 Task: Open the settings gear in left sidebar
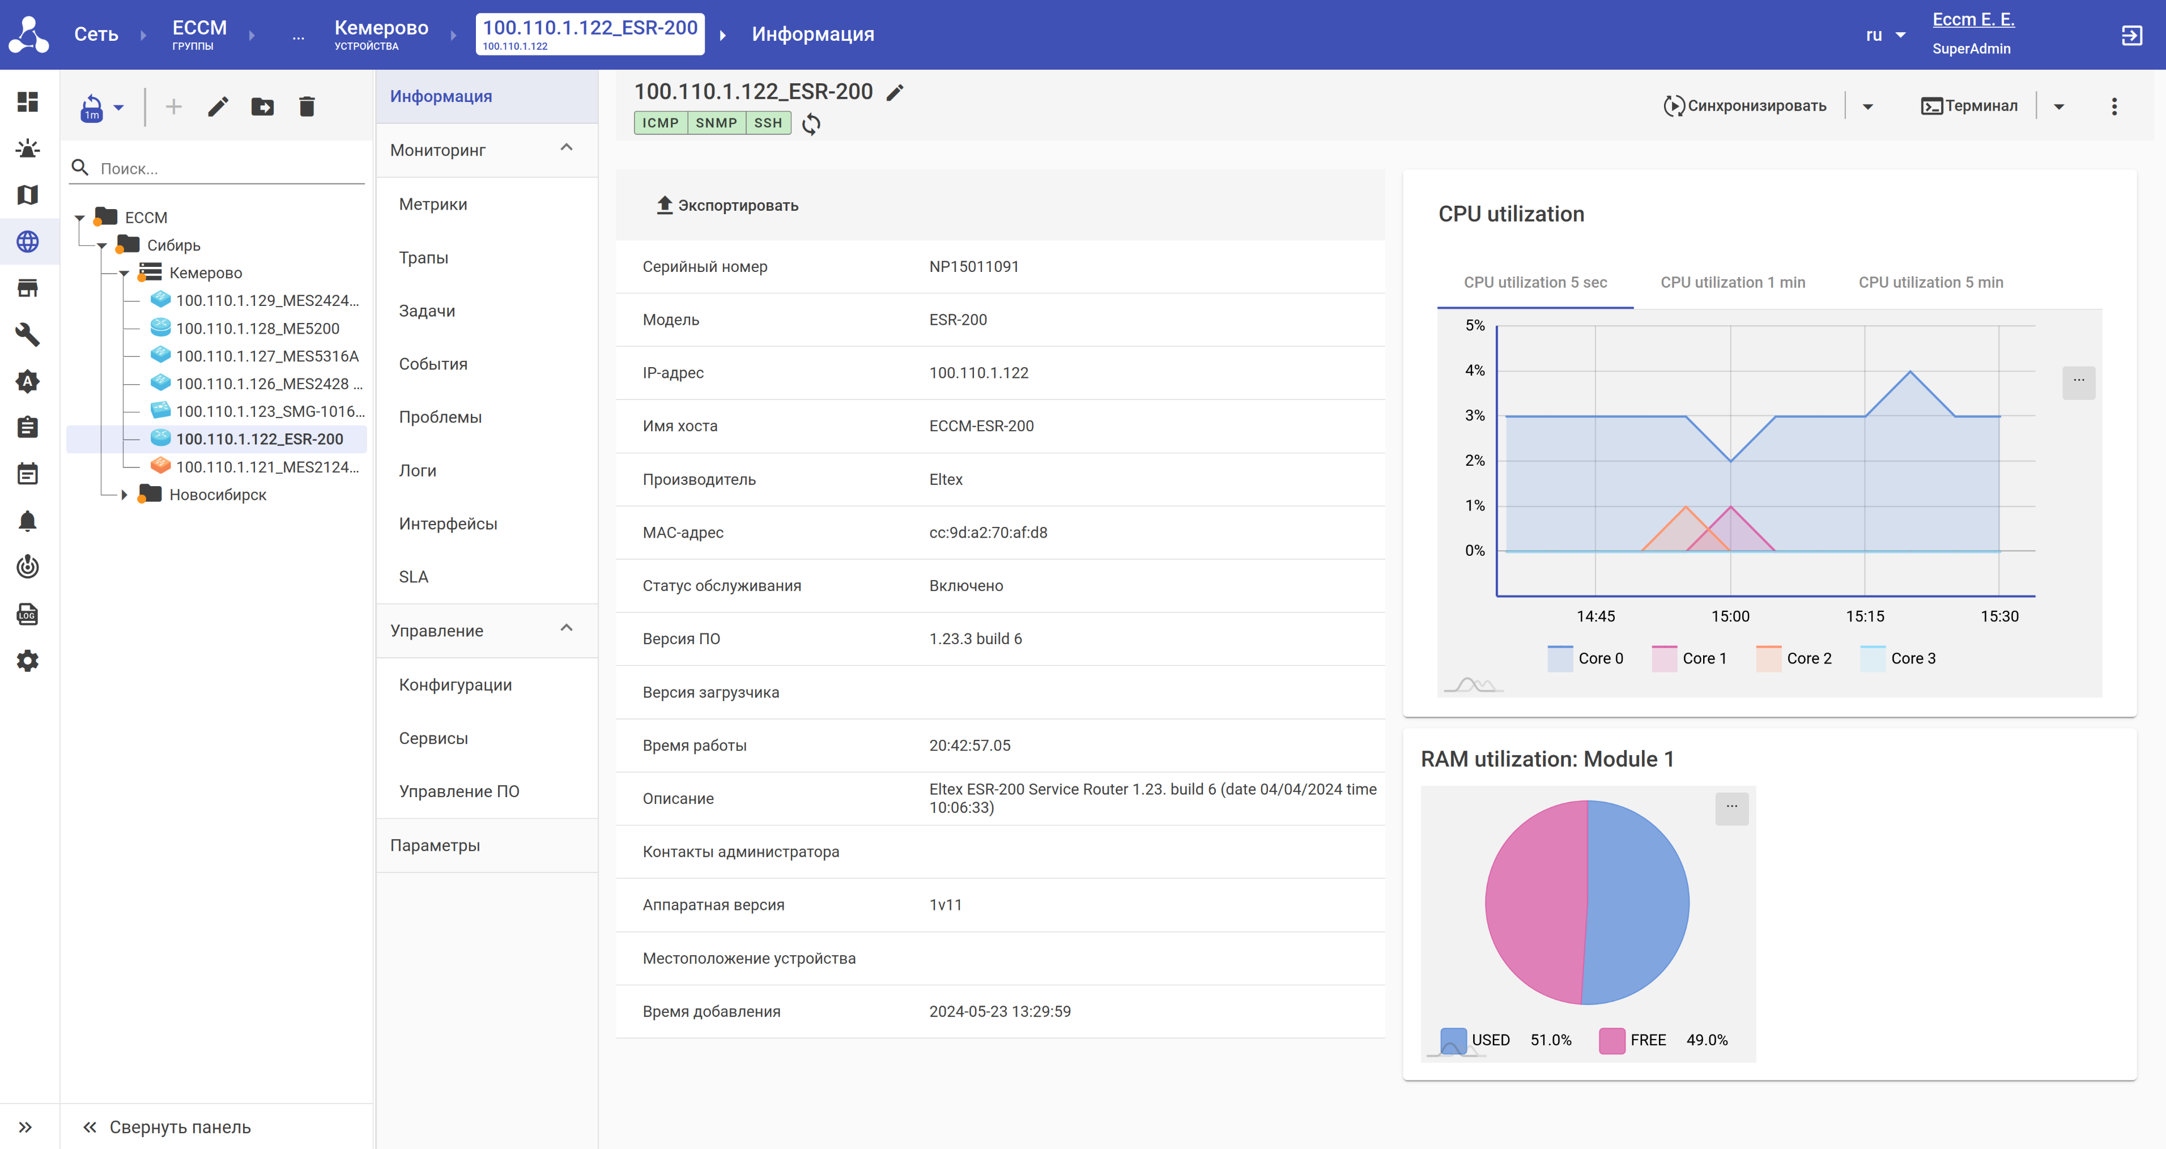point(28,660)
